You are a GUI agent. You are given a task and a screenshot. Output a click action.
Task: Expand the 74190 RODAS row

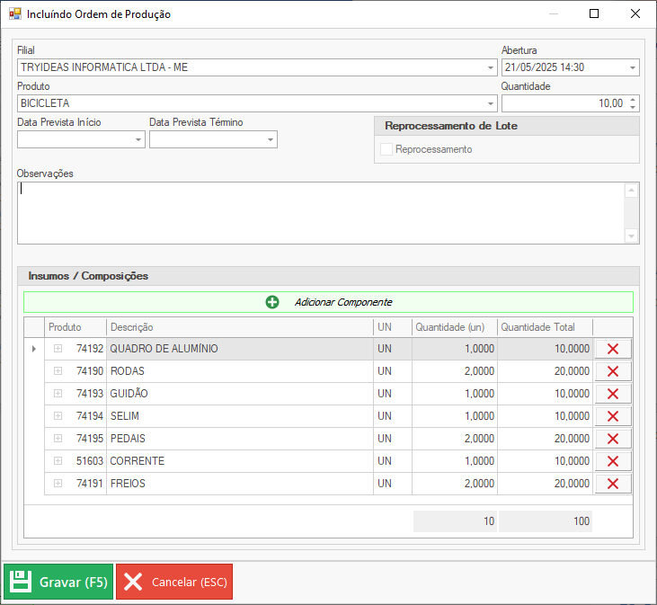point(58,371)
